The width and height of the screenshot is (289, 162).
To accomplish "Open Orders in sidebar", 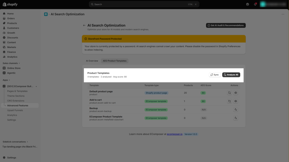I will pyautogui.click(x=11, y=18).
